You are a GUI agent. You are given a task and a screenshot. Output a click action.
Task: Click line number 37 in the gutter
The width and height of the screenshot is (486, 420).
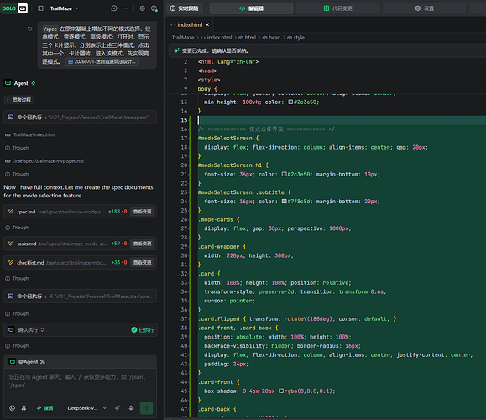point(184,318)
